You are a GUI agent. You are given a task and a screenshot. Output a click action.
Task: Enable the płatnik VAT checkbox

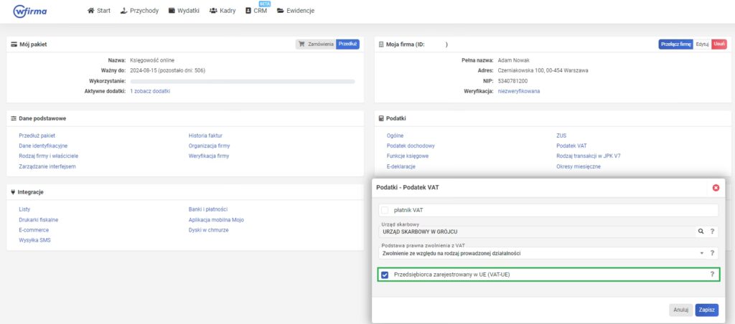click(x=385, y=210)
